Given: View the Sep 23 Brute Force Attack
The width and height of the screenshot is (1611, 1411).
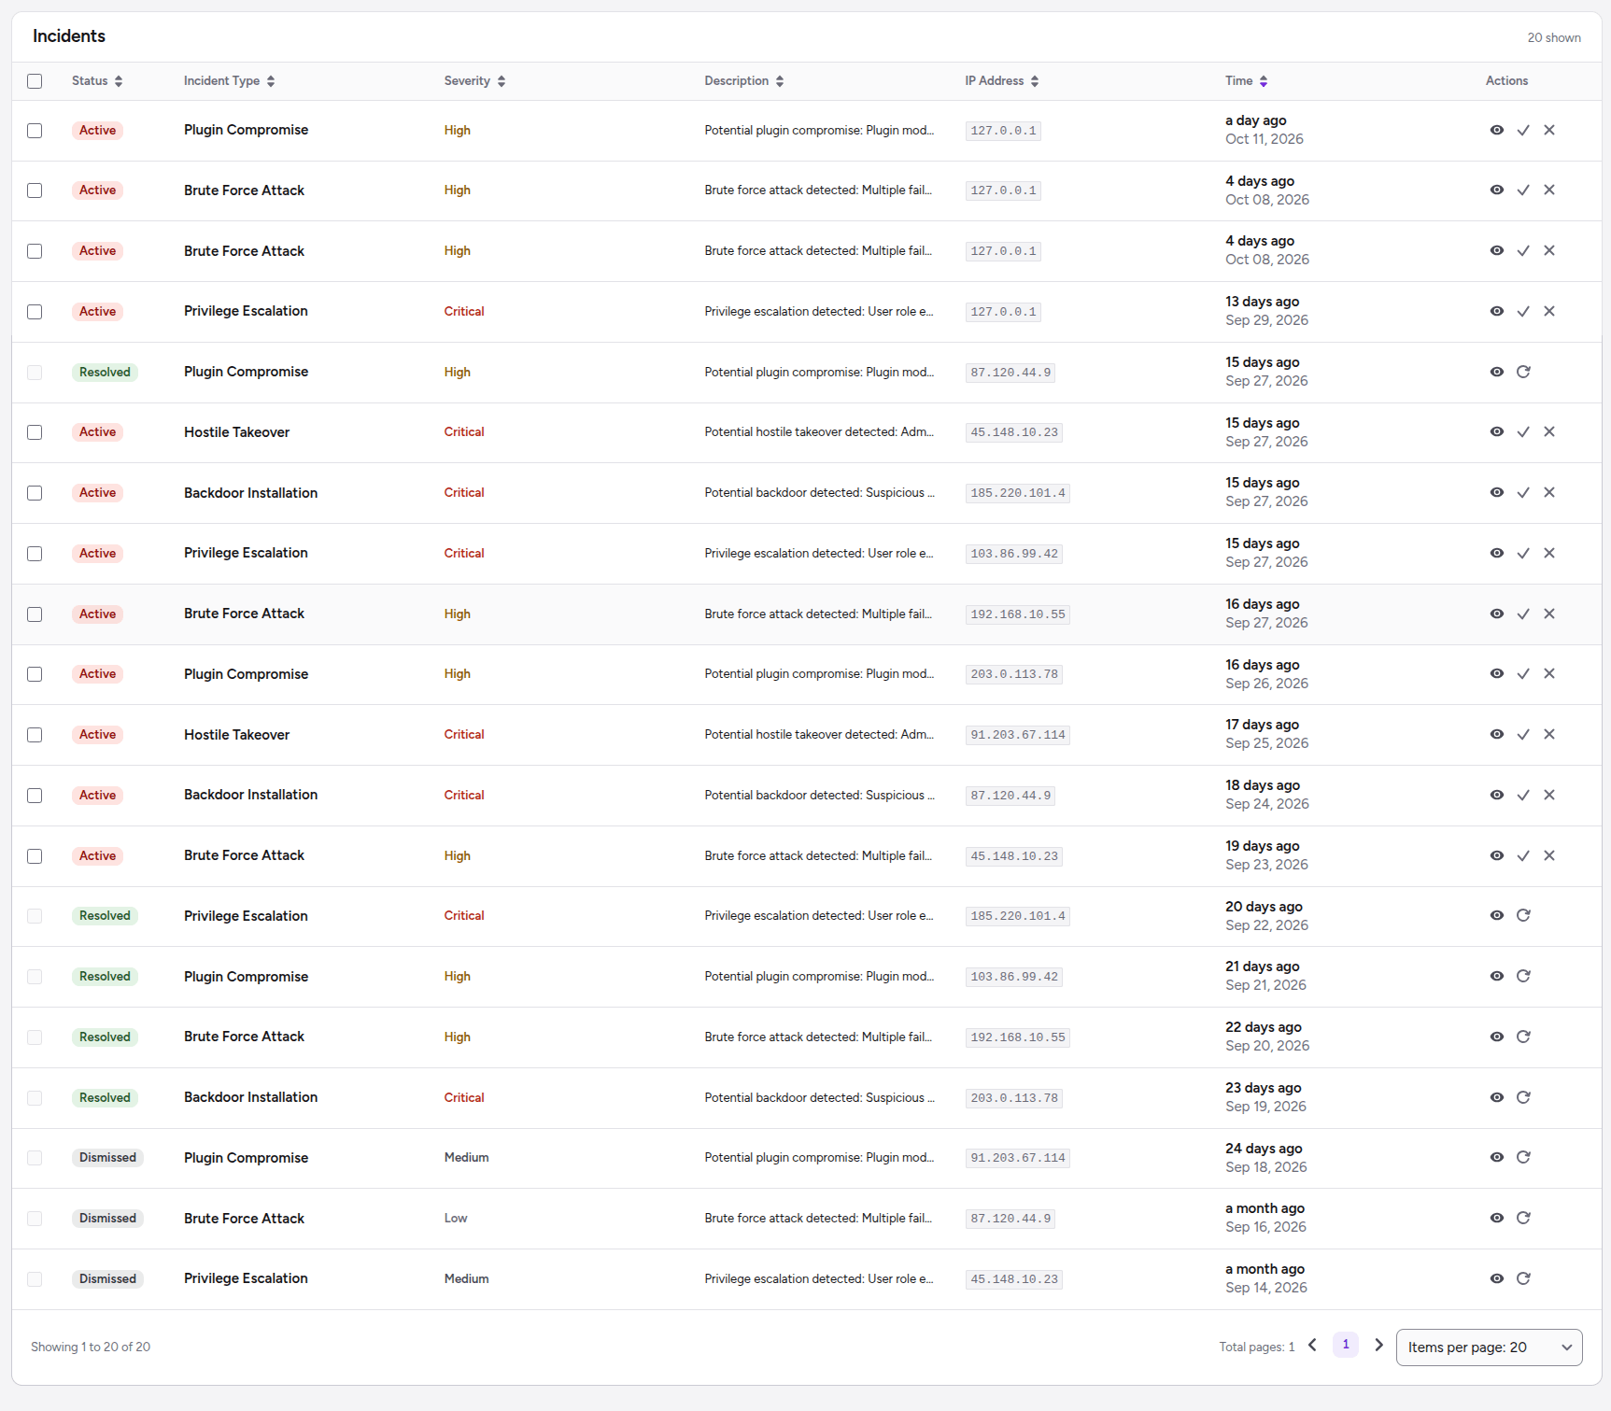Looking at the screenshot, I should pyautogui.click(x=1496, y=855).
